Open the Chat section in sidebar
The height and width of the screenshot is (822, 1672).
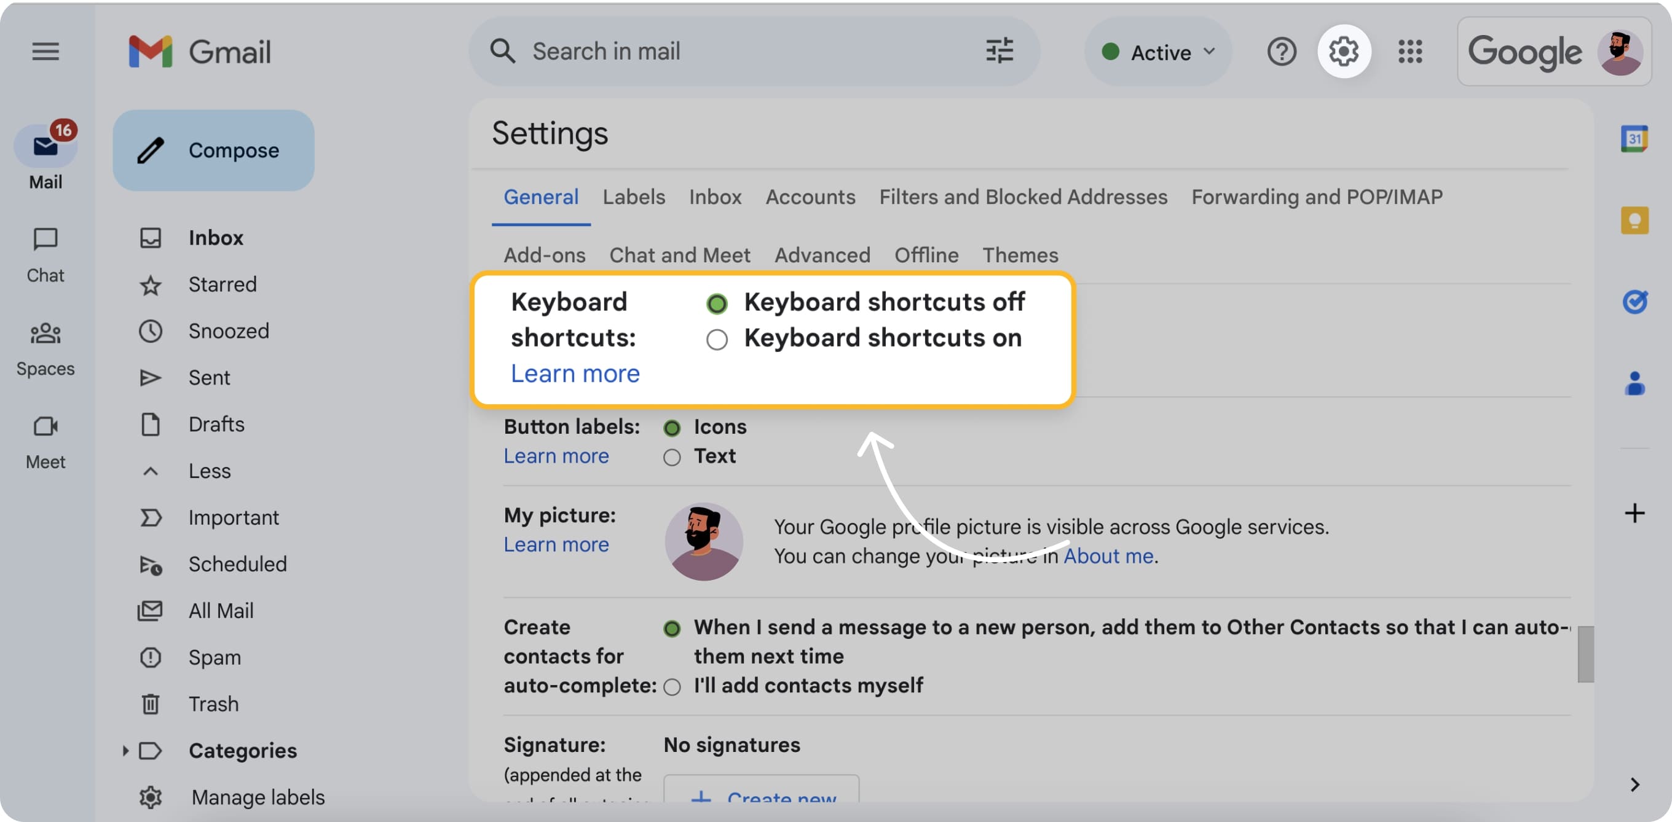point(45,253)
